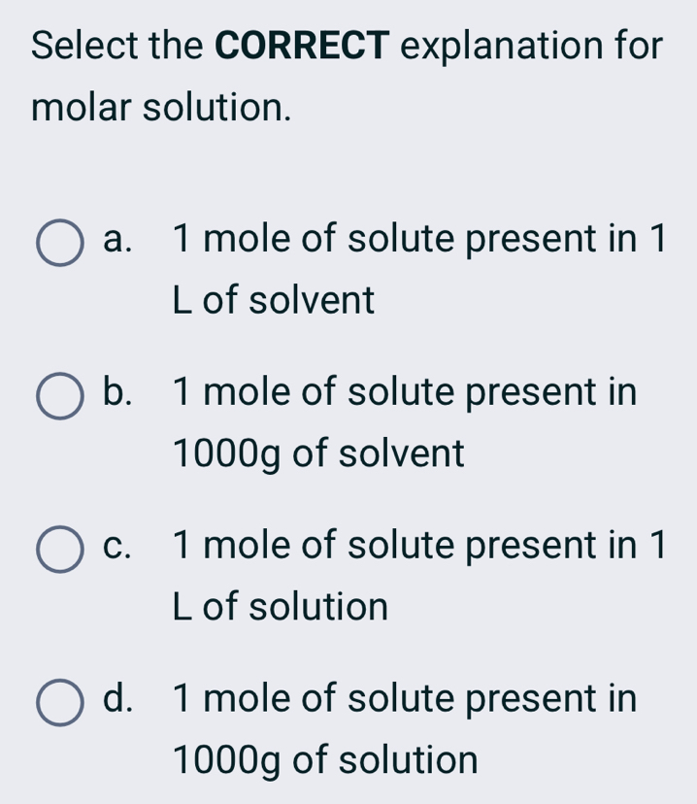
Task: Mark the radio button for option c
Action: point(60,551)
